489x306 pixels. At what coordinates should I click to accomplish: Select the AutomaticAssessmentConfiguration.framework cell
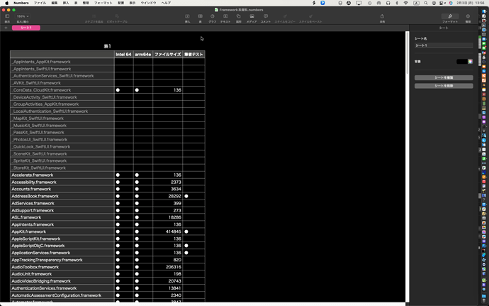pos(62,295)
